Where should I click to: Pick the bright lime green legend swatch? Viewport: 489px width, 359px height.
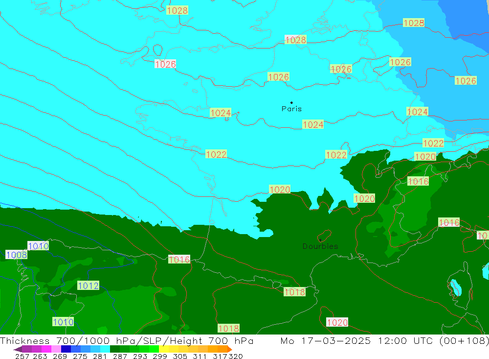(154, 349)
